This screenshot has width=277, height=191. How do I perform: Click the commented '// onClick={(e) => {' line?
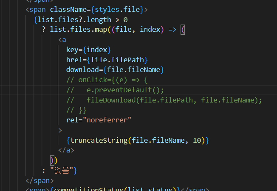click(107, 80)
